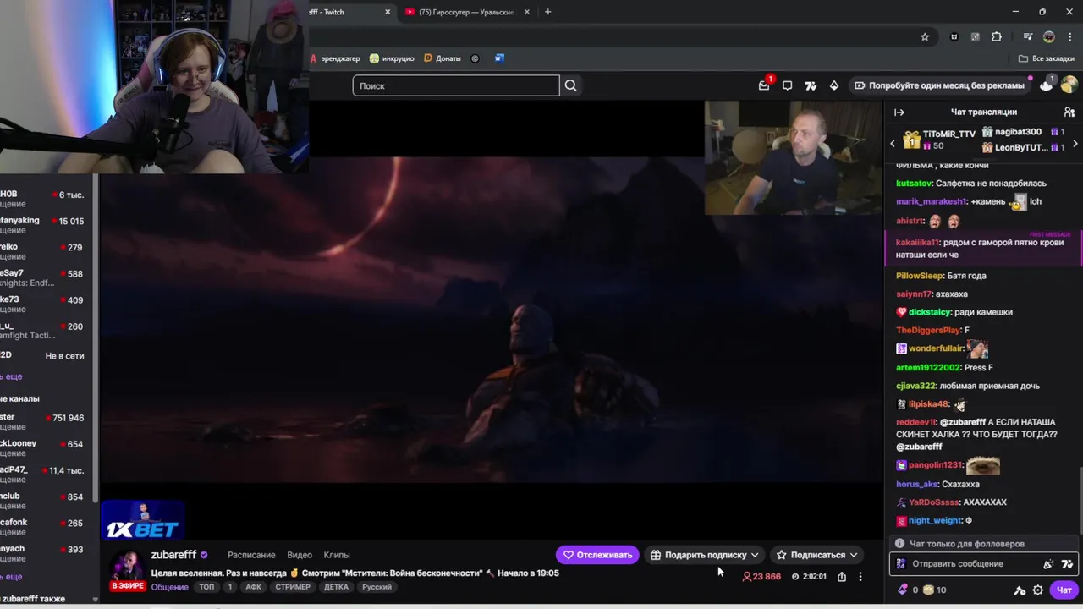Screen dimensions: 1083x609
Task: Open the Донаты bookmark
Action: click(x=443, y=58)
